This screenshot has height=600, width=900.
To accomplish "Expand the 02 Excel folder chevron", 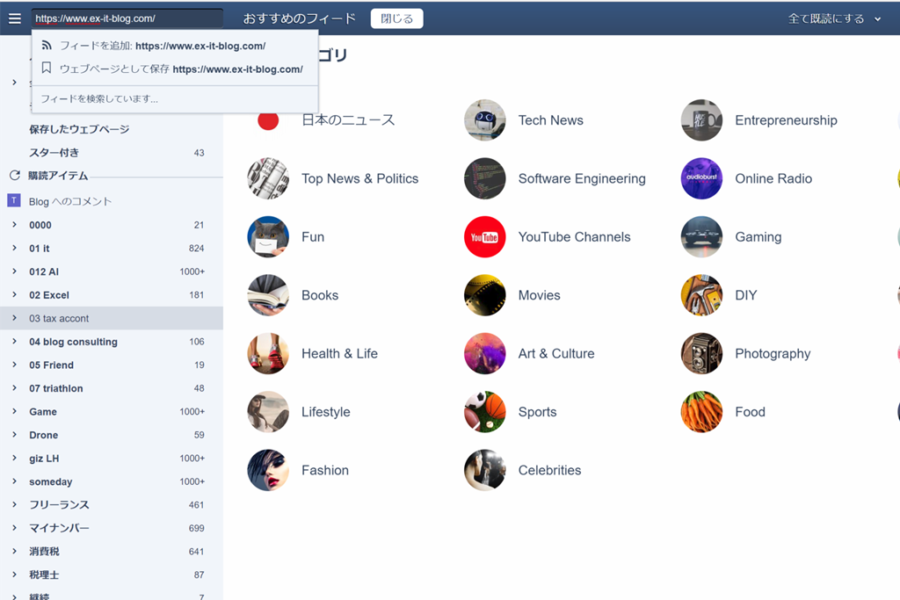I will (15, 295).
